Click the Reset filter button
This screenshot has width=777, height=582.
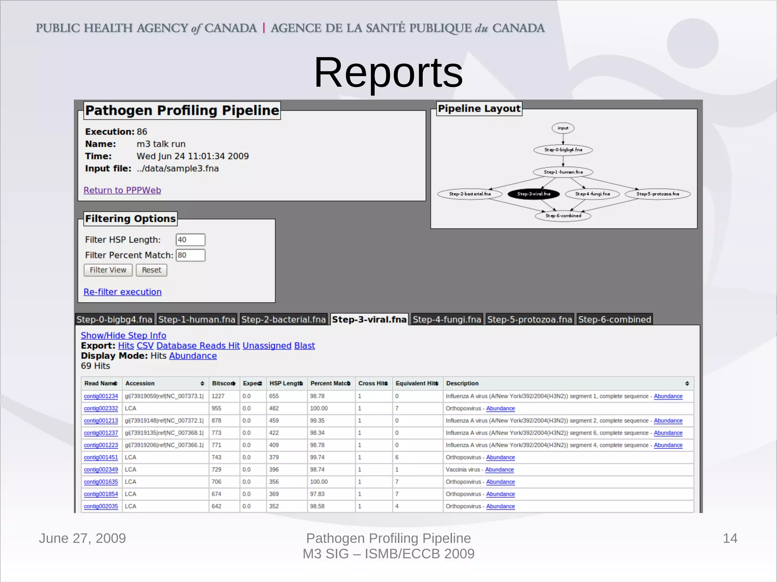(151, 270)
